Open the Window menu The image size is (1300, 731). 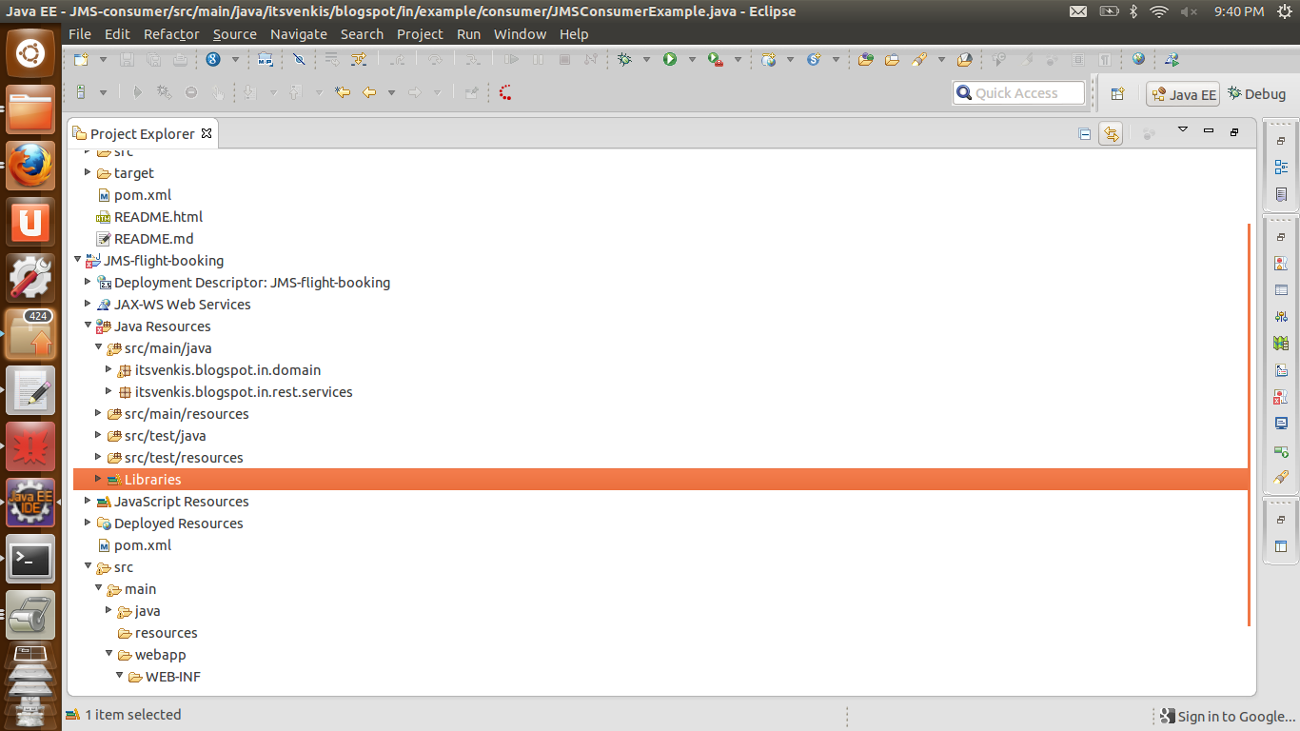[520, 33]
